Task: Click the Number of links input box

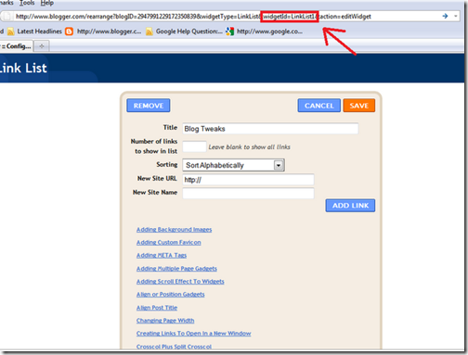Action: click(194, 146)
